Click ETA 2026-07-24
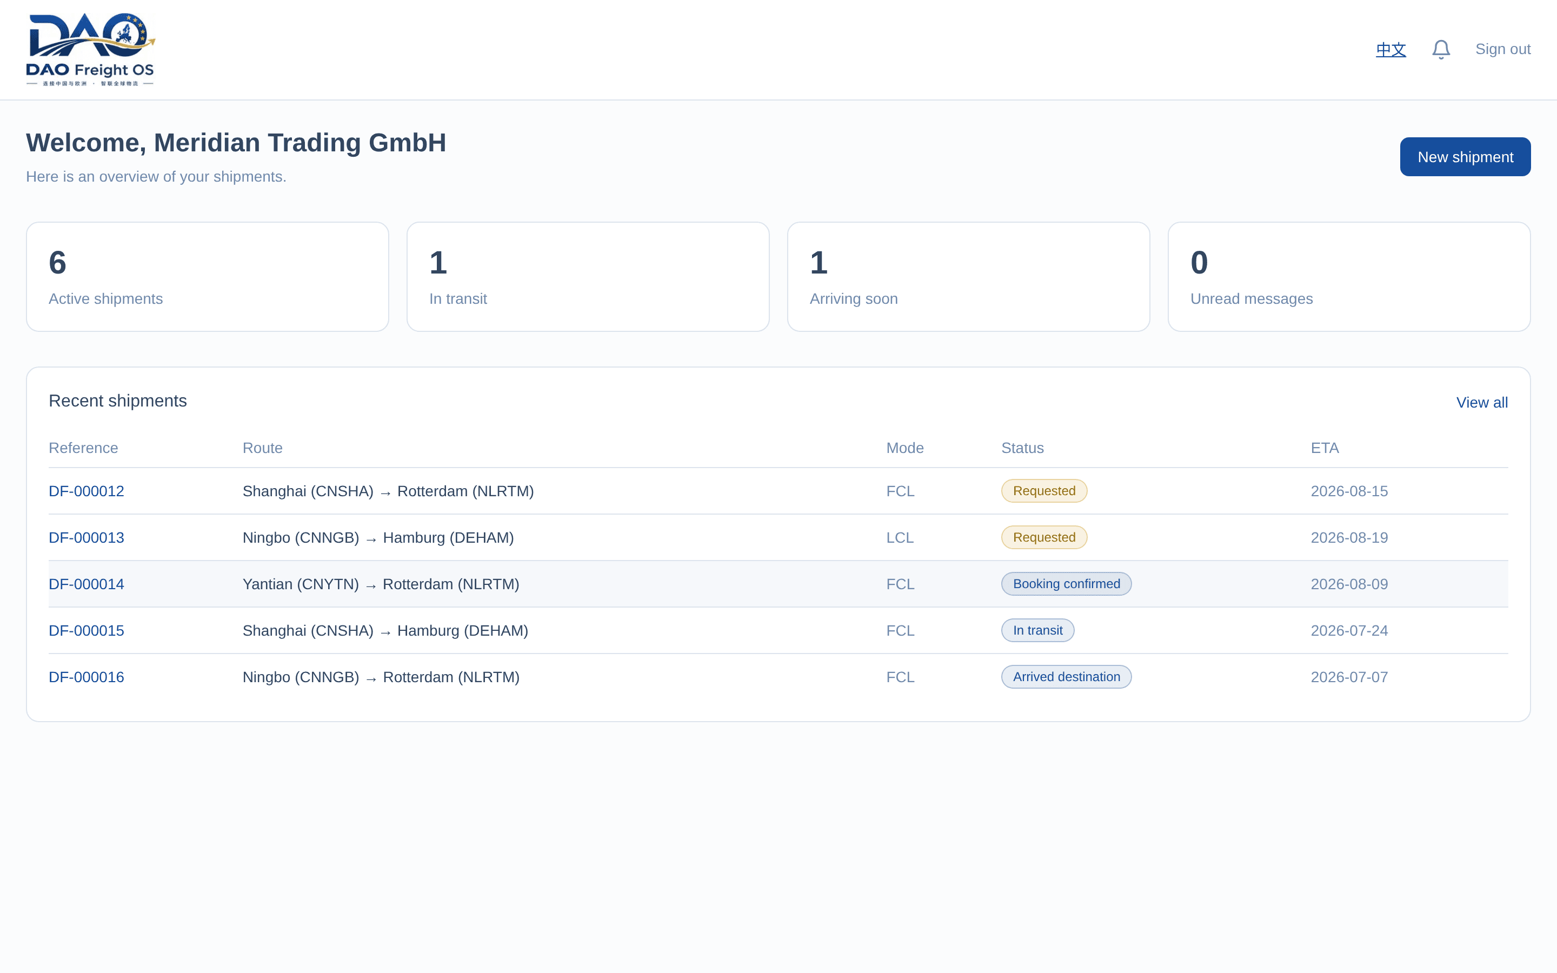Image resolution: width=1557 pixels, height=973 pixels. tap(1349, 630)
